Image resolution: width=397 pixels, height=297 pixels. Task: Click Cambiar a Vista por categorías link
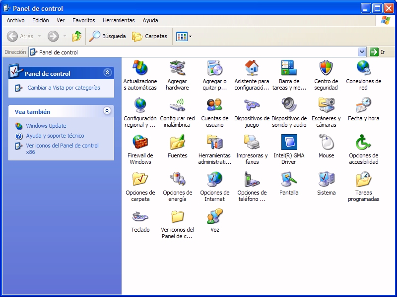[x=64, y=88]
